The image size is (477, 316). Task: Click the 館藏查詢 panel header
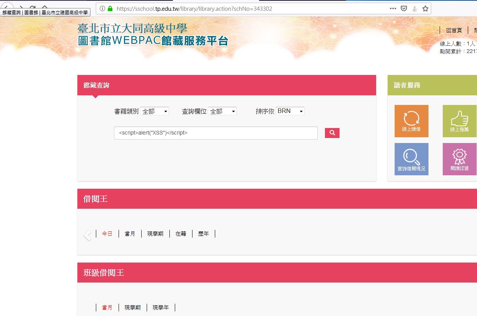click(x=226, y=85)
